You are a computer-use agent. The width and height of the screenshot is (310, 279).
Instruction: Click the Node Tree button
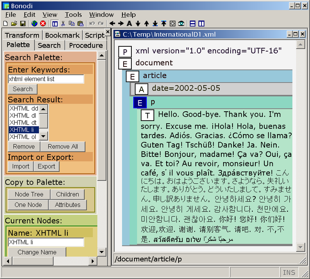point(29,194)
